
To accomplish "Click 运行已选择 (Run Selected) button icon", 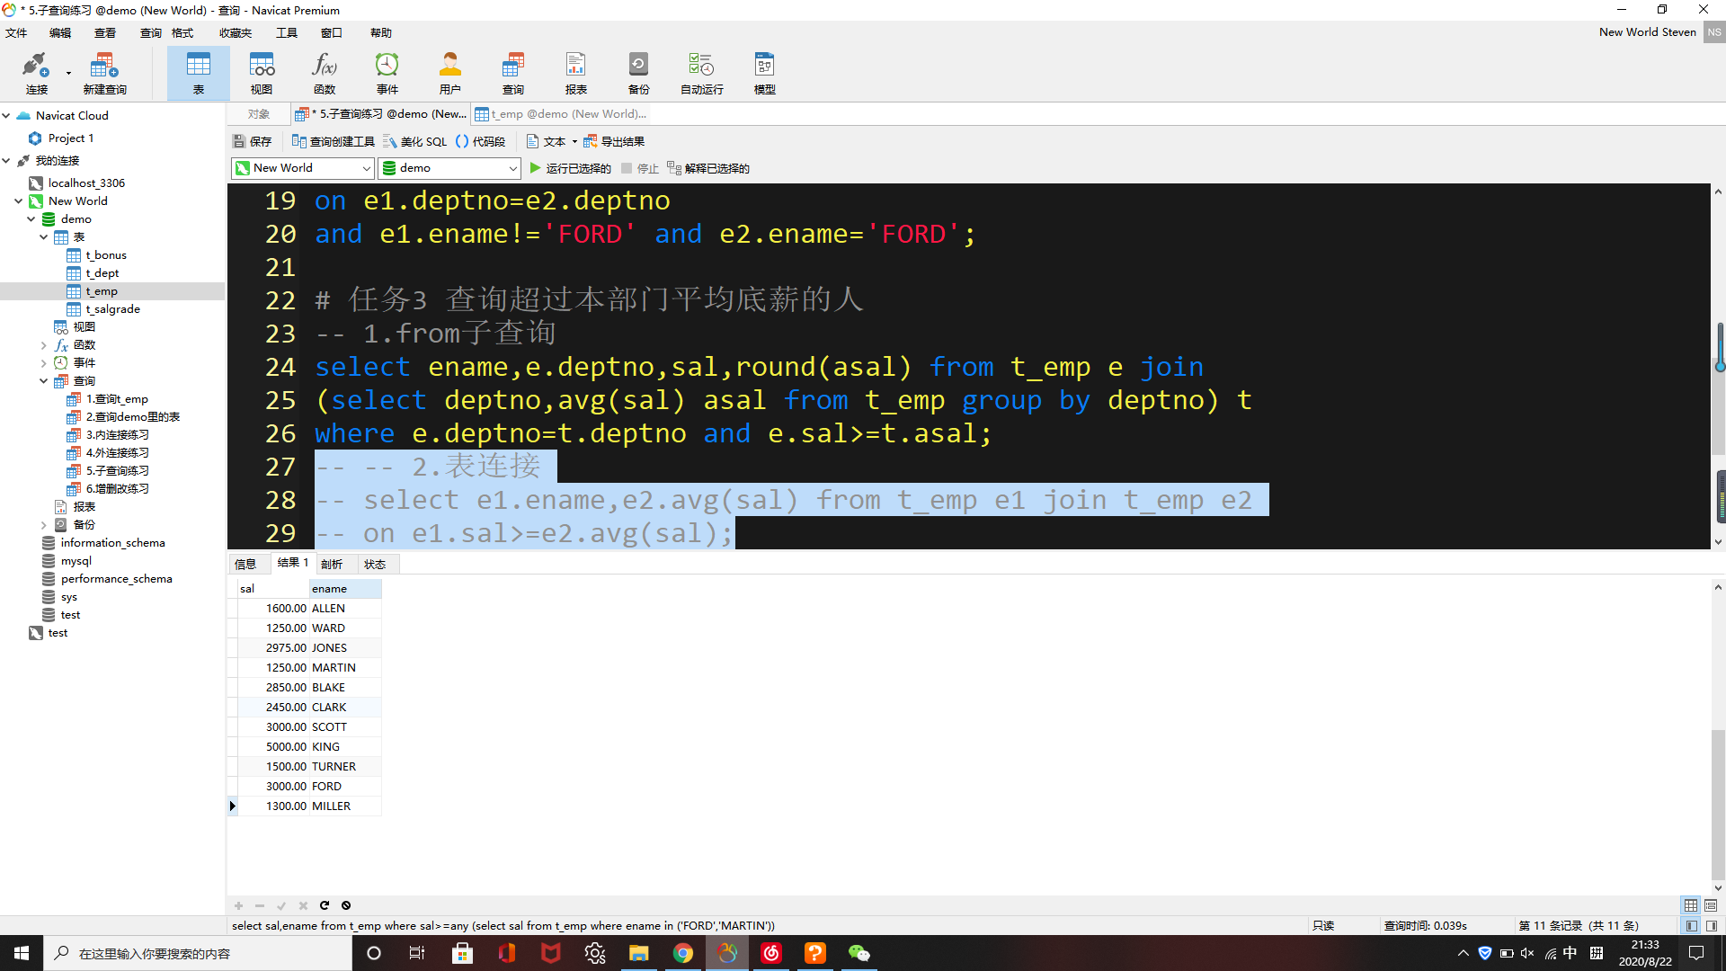I will [536, 167].
